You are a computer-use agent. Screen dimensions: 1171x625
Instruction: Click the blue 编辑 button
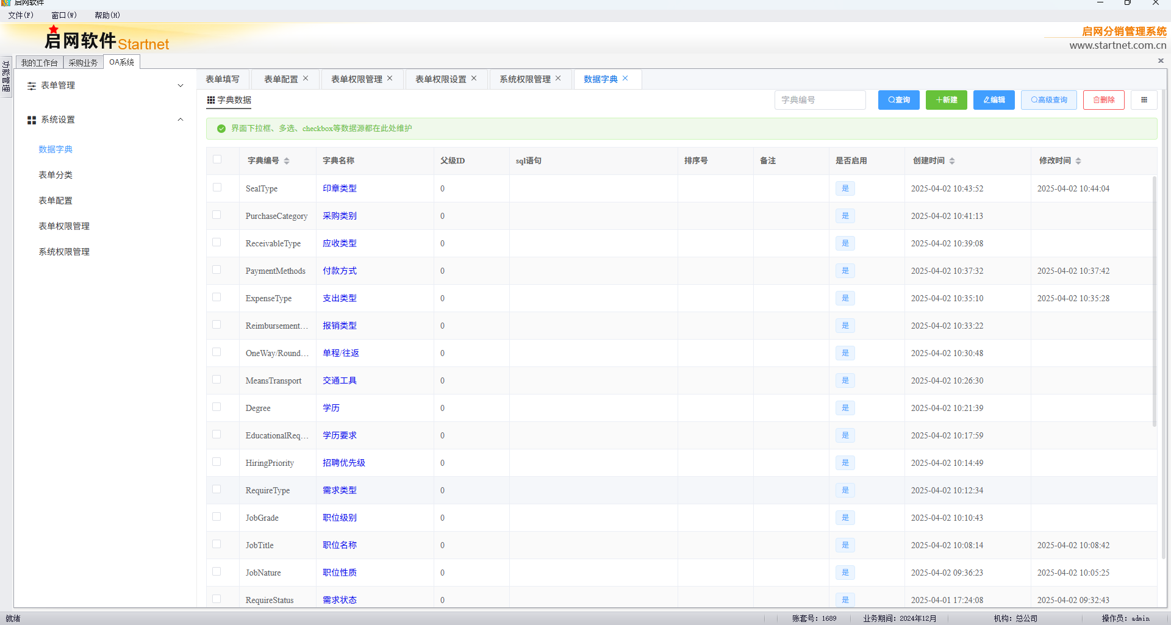pos(994,100)
